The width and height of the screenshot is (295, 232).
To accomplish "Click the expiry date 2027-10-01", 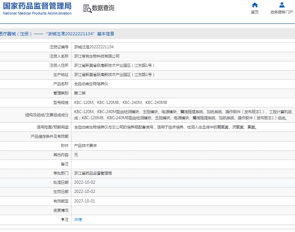I will [x=85, y=201].
